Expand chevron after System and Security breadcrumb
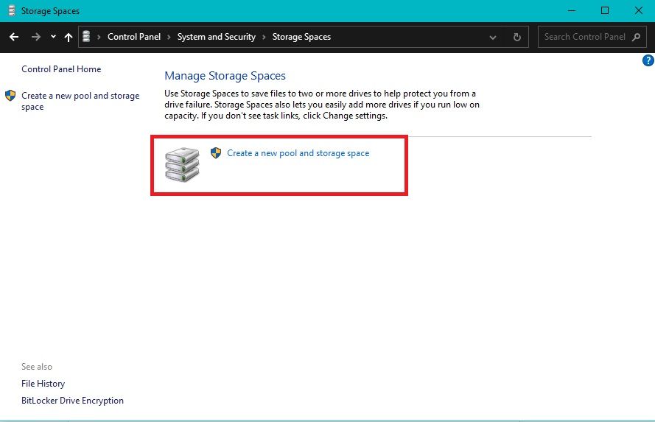Screen dimensions: 655x422 pos(264,37)
